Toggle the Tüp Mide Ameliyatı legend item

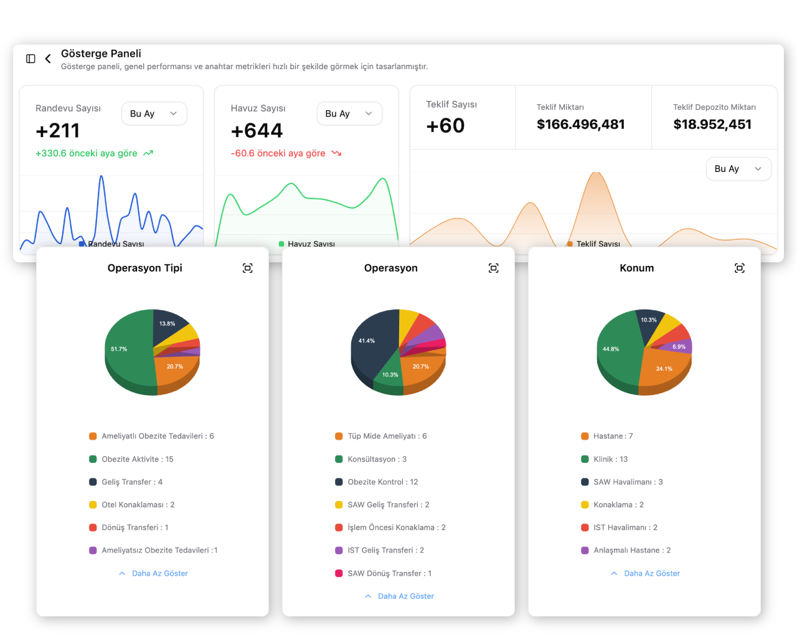pyautogui.click(x=387, y=436)
